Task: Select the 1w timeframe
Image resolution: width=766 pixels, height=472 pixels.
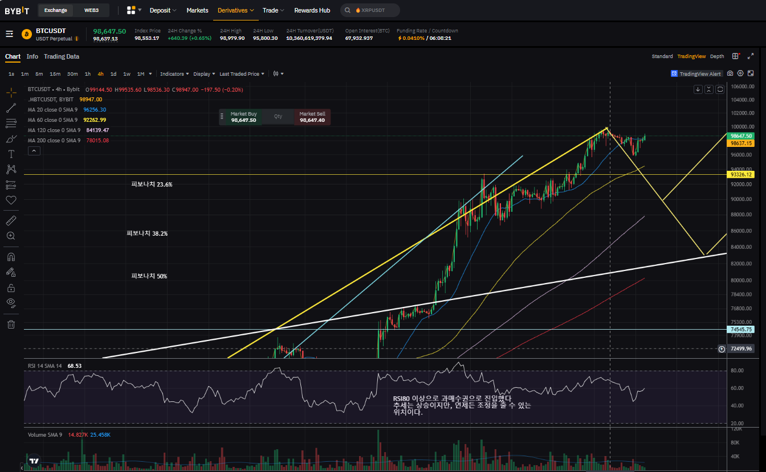Action: tap(127, 74)
